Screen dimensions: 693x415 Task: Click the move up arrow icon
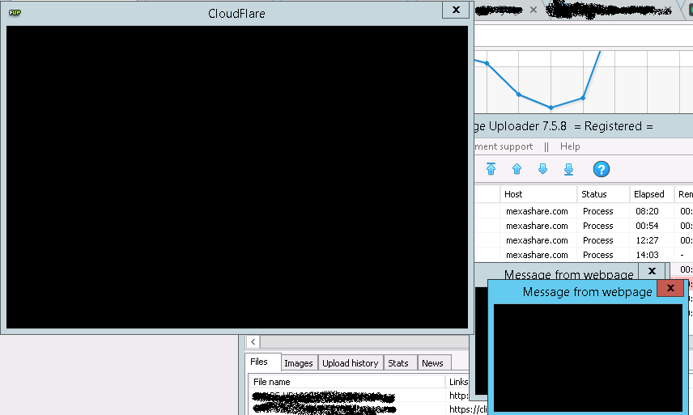coord(517,168)
